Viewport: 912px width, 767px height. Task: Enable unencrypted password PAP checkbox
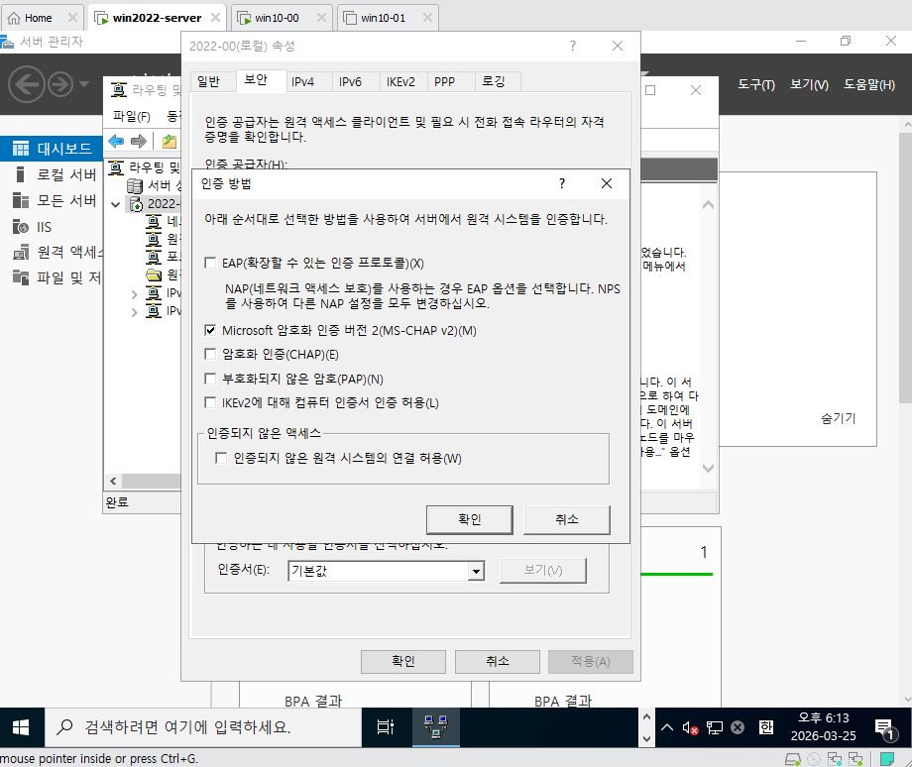pos(210,380)
